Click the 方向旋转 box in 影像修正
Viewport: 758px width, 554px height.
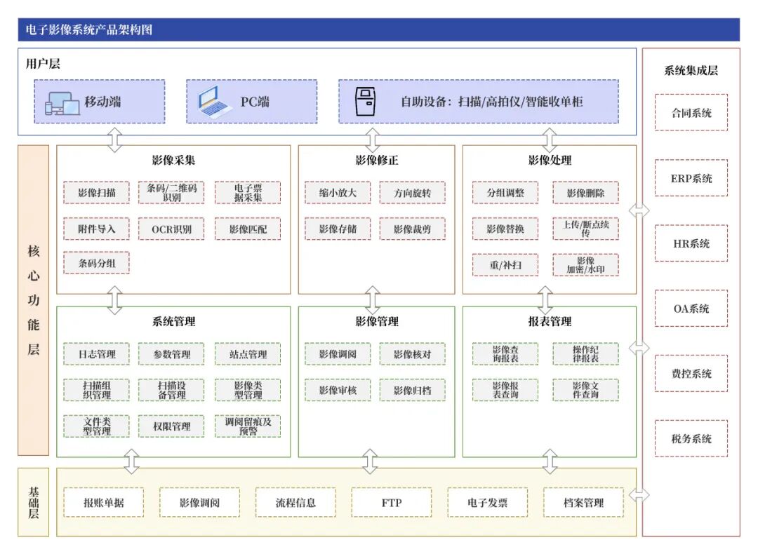(x=412, y=193)
